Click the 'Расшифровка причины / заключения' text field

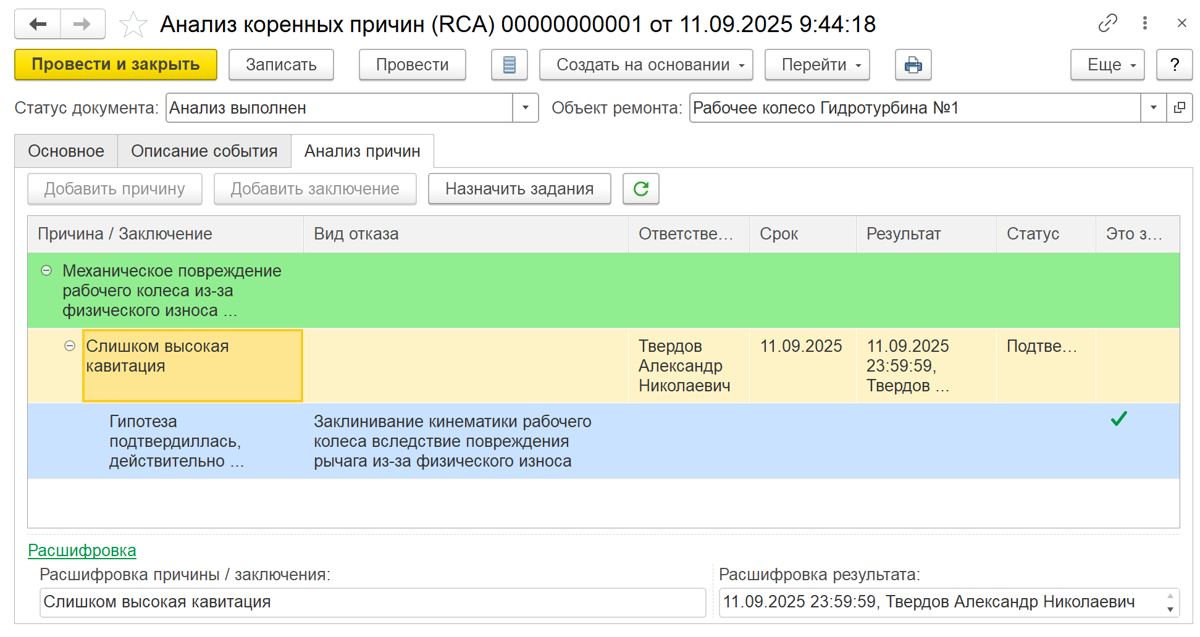click(x=372, y=602)
